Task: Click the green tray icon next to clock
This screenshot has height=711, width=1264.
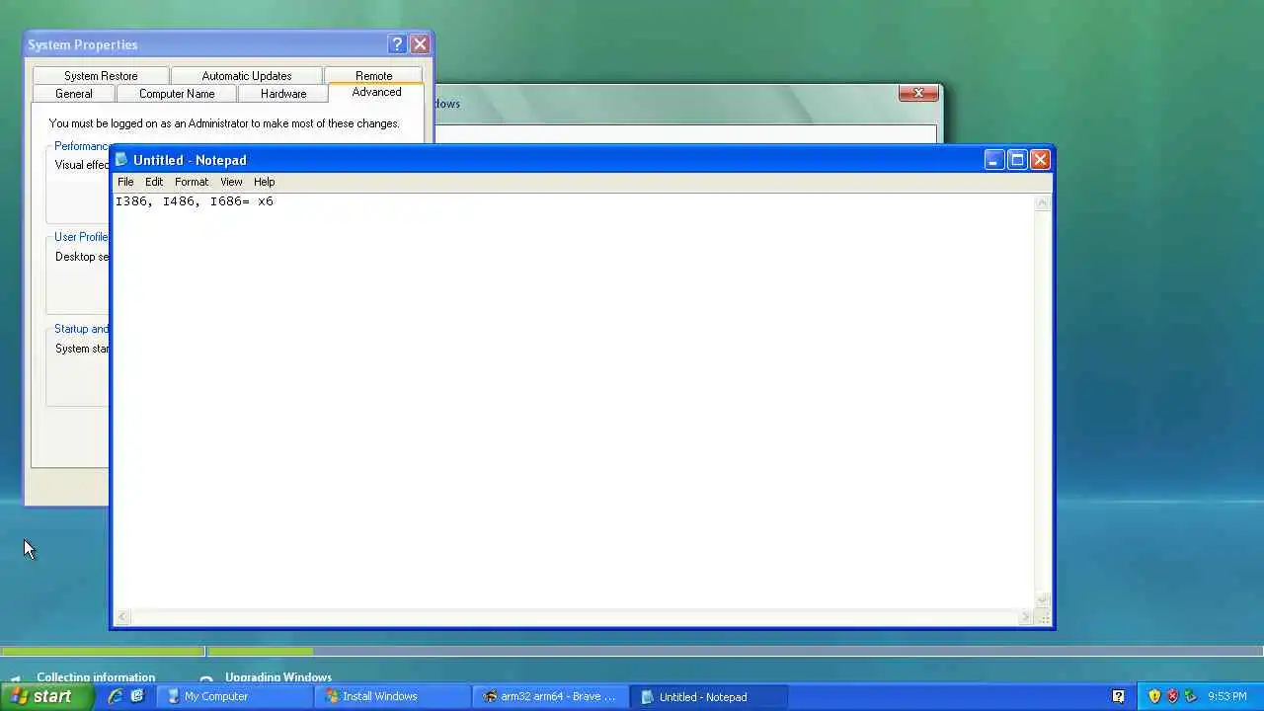Action: click(1191, 696)
